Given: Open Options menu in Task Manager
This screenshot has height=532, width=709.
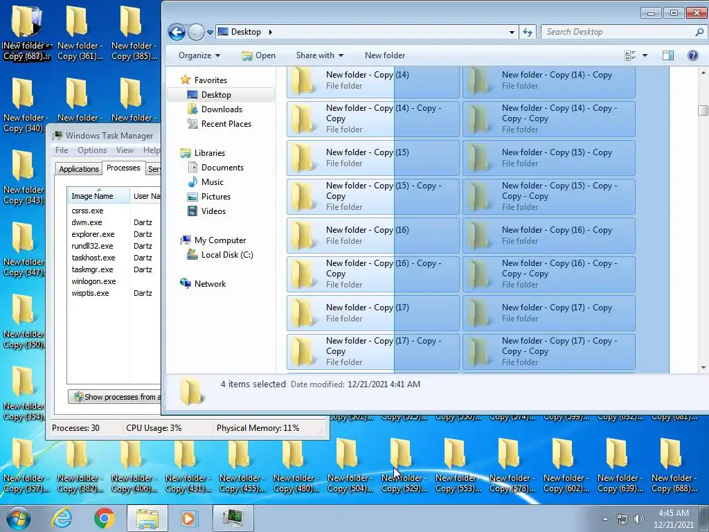Looking at the screenshot, I should click(92, 150).
